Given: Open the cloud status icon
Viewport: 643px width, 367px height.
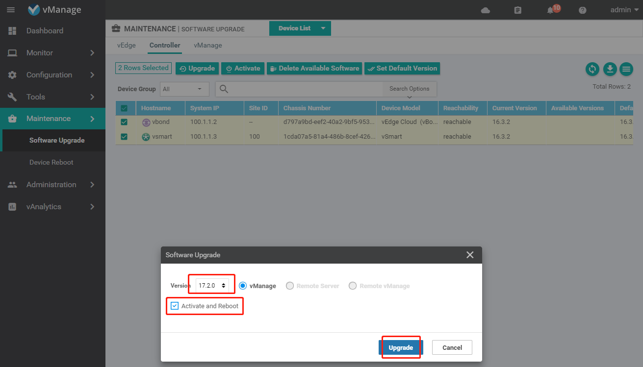Looking at the screenshot, I should click(486, 10).
